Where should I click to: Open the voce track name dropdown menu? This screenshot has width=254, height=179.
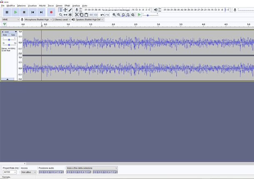[11, 32]
